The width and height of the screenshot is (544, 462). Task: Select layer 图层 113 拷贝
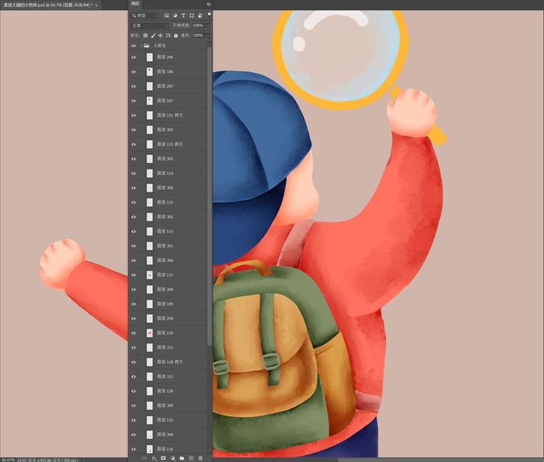168,144
